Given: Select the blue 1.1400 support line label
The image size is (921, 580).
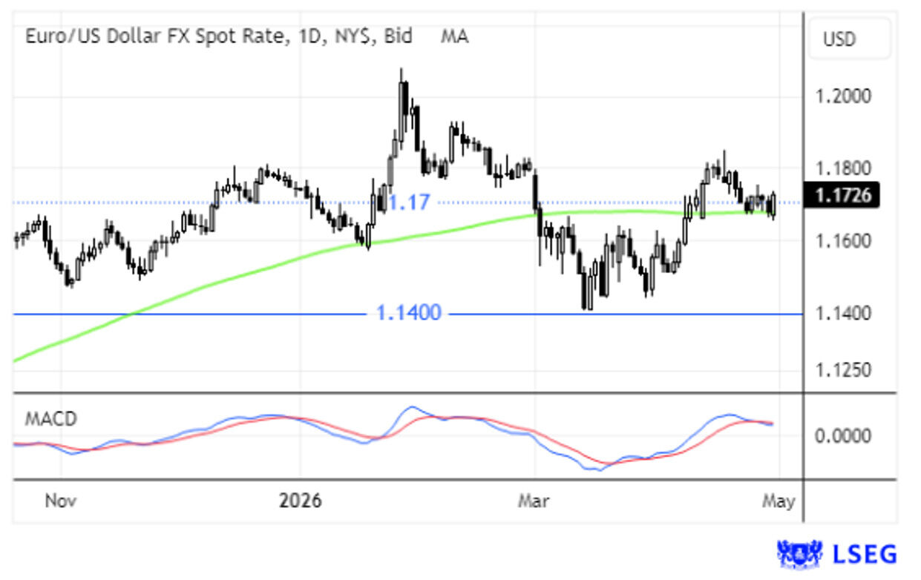Looking at the screenshot, I should pyautogui.click(x=408, y=313).
